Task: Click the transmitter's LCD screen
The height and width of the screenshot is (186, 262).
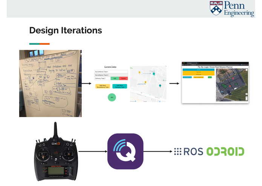Action: tap(56, 171)
